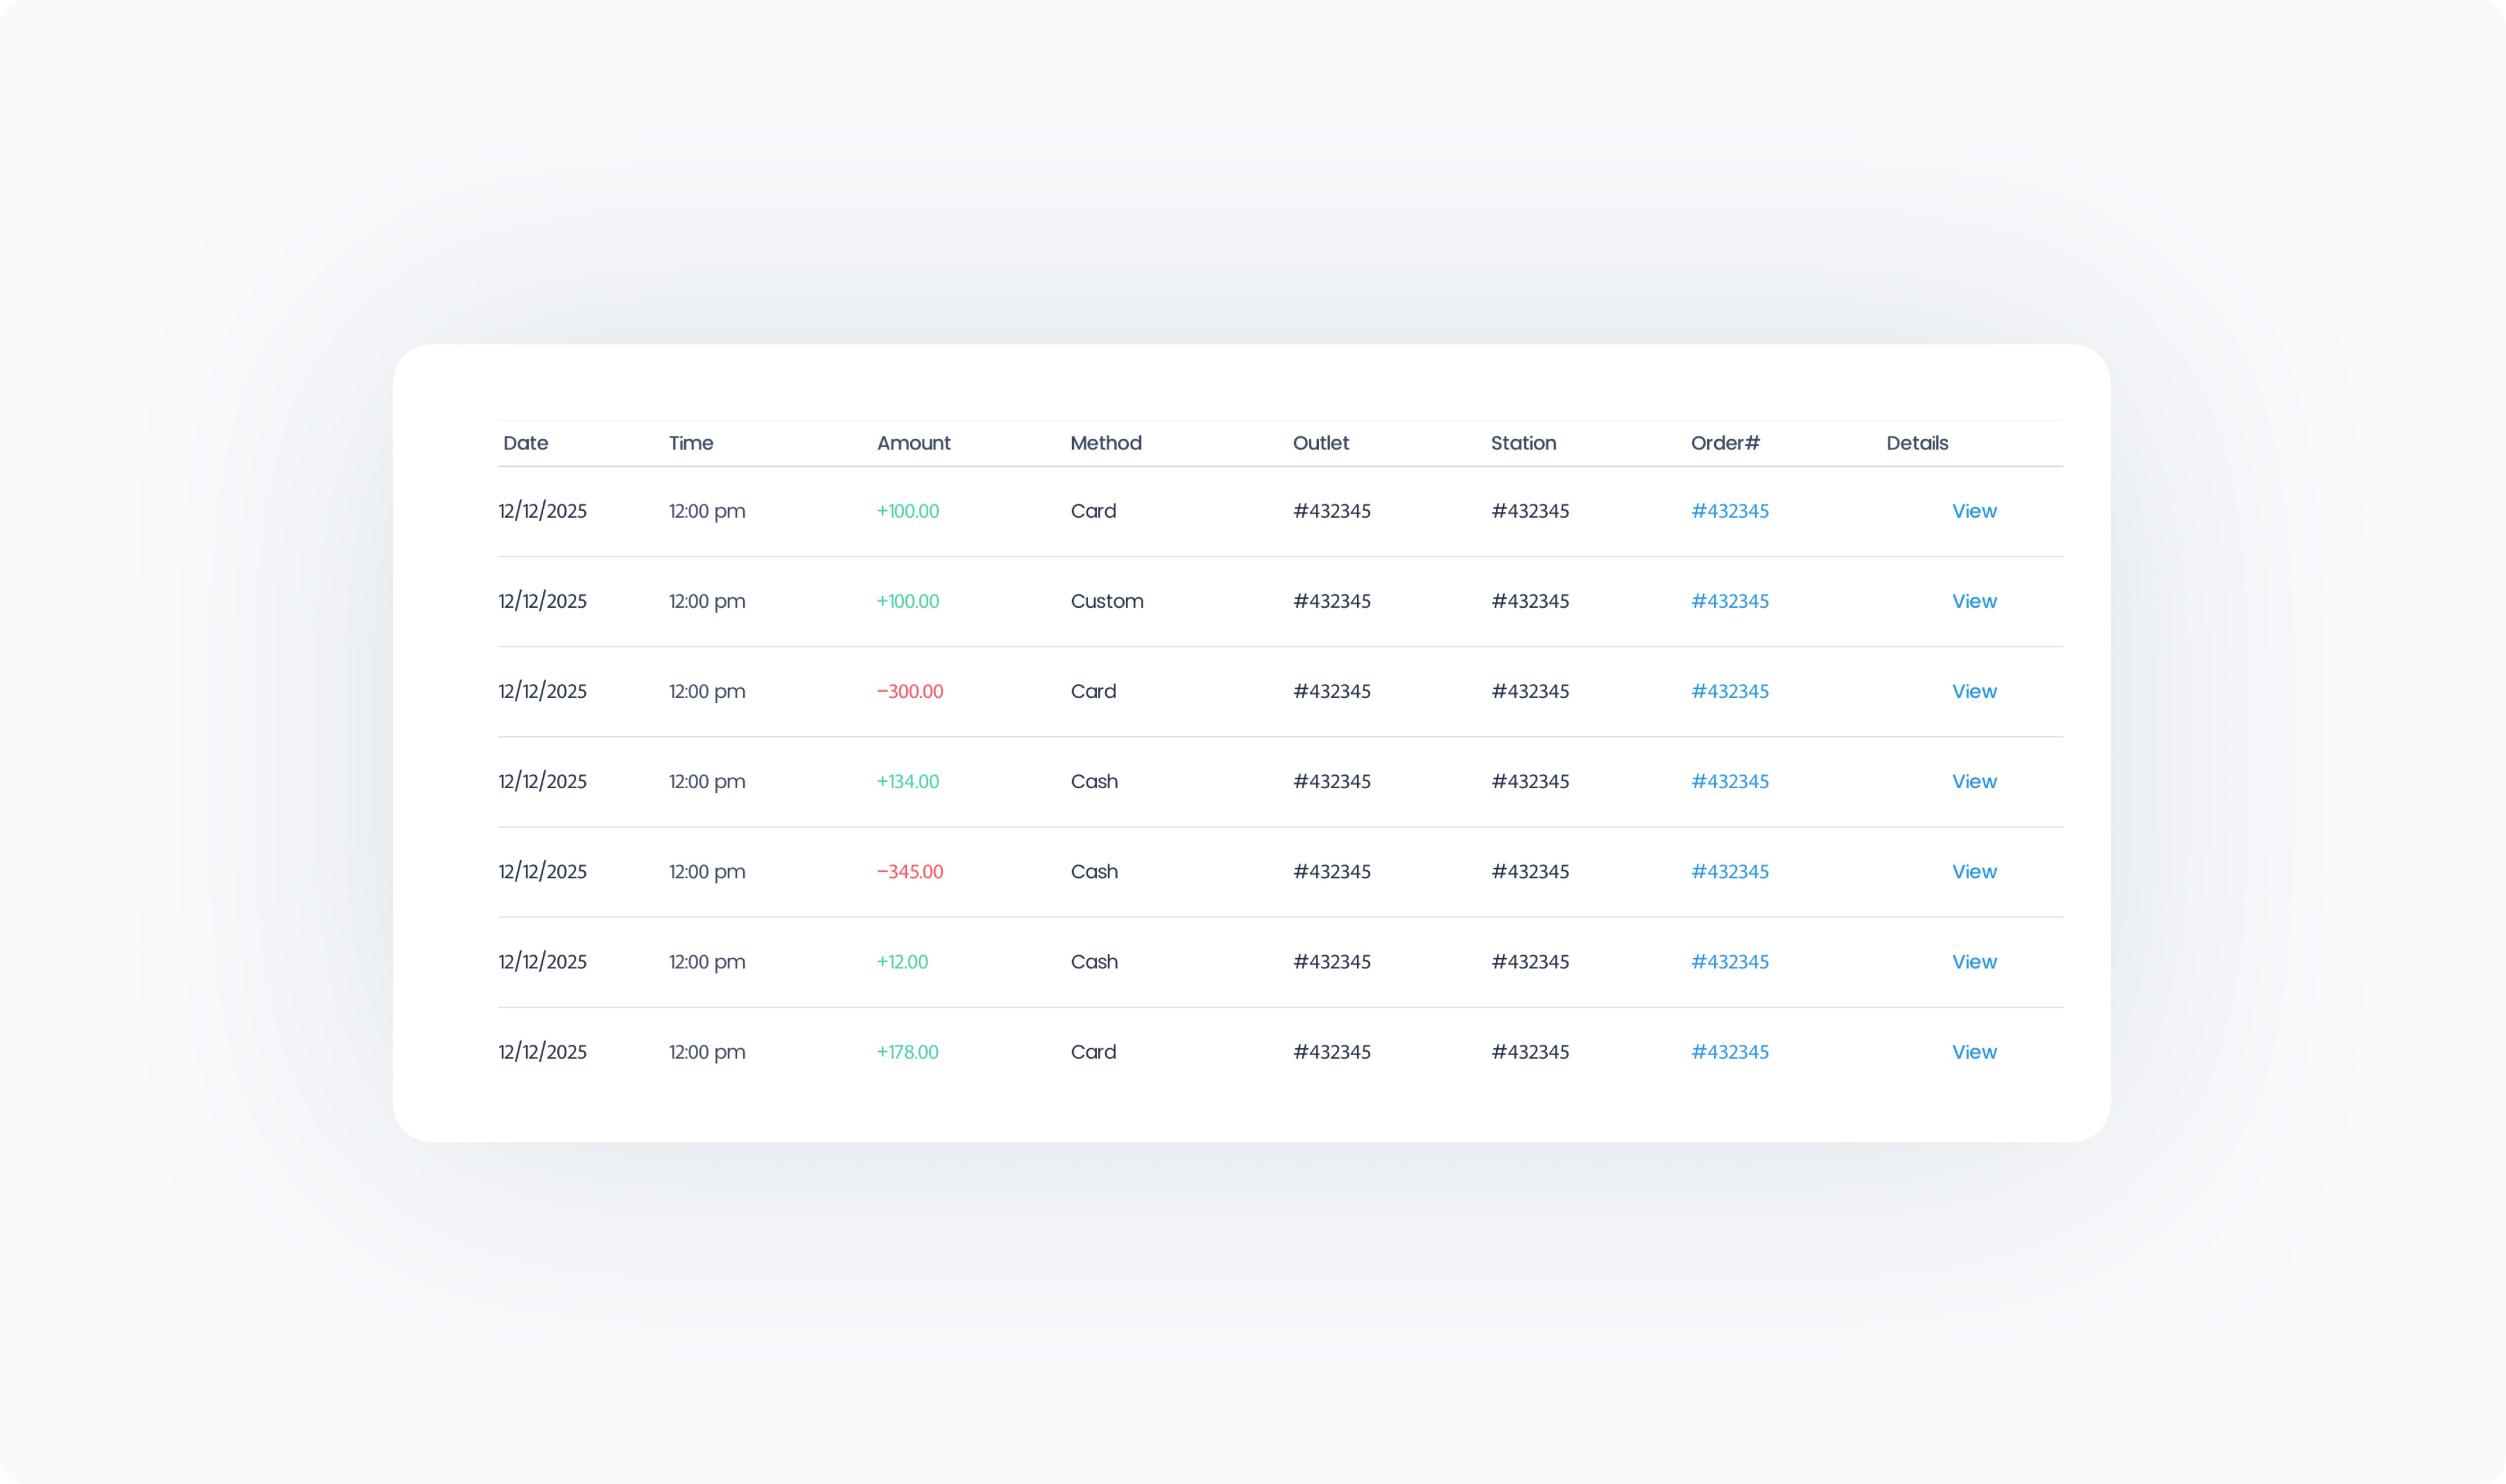Open order link in the -345.00 row
Screen dimensions: 2506x1484
click(x=1729, y=871)
